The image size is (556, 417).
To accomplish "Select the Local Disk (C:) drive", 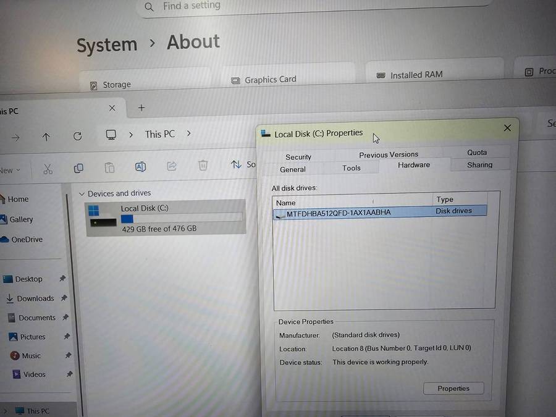I will (164, 217).
